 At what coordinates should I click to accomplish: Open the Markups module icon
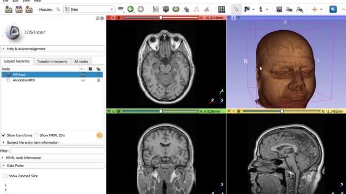pos(196,10)
